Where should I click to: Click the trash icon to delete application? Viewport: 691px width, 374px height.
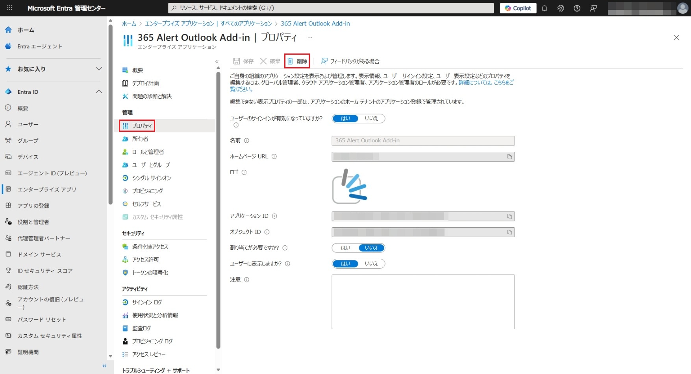(290, 61)
